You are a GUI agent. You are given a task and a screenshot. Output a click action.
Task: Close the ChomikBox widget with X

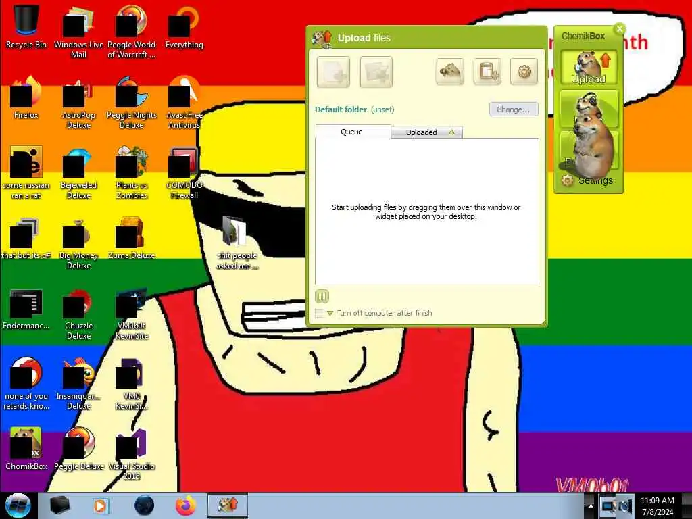(x=620, y=29)
